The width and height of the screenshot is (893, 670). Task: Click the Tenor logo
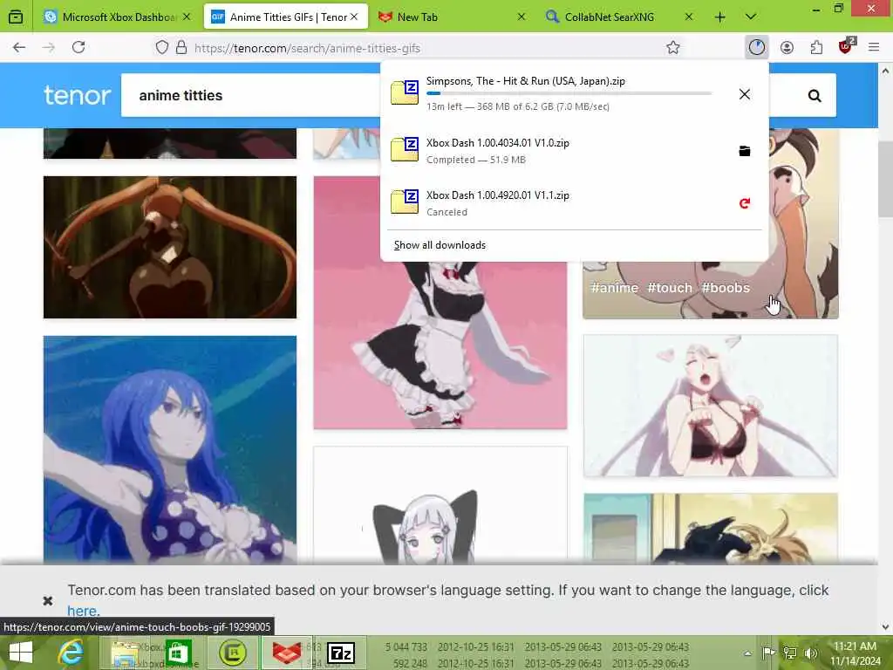(x=77, y=95)
